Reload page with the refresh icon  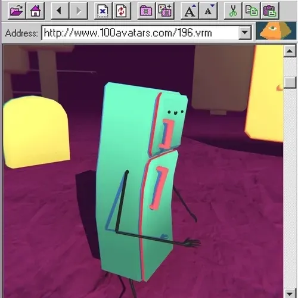[122, 11]
